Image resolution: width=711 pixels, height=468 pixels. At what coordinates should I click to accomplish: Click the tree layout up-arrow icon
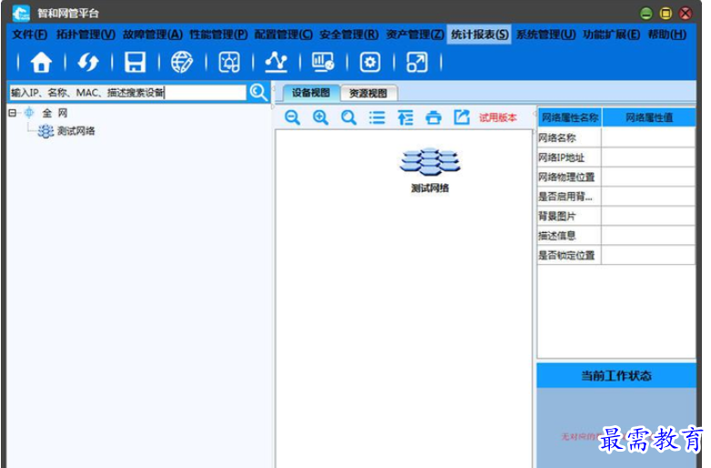tap(405, 117)
